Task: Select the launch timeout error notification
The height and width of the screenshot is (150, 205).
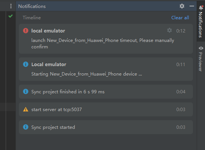Action: tap(106, 39)
